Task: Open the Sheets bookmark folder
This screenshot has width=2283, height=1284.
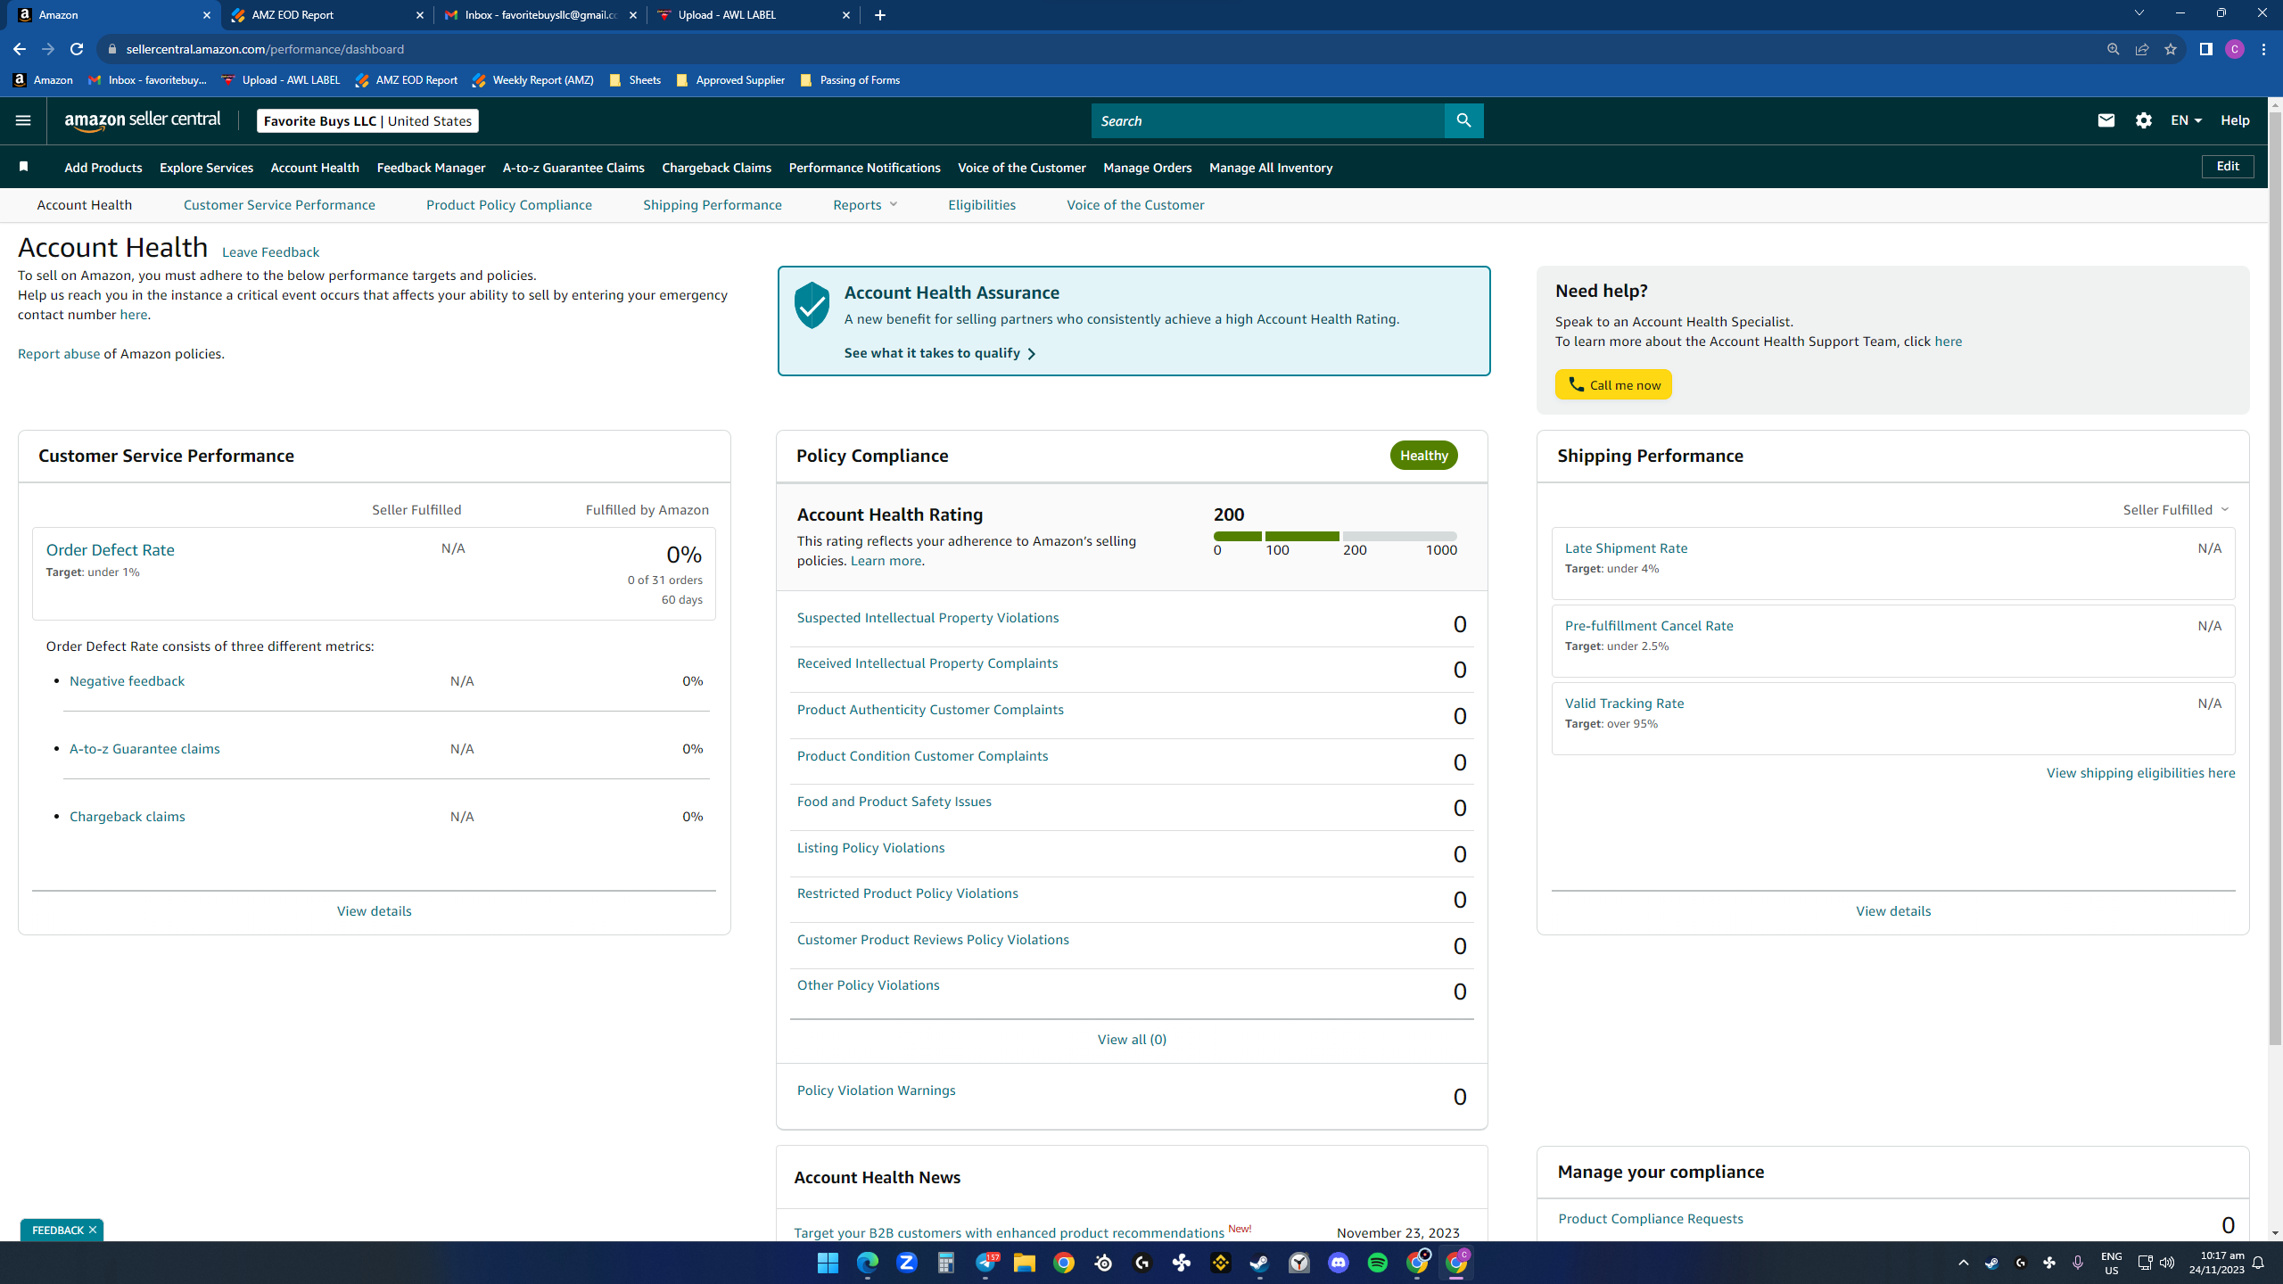Action: click(x=635, y=80)
